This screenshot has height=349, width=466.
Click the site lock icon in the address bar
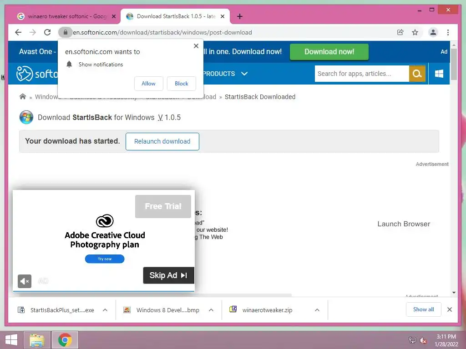coord(66,32)
